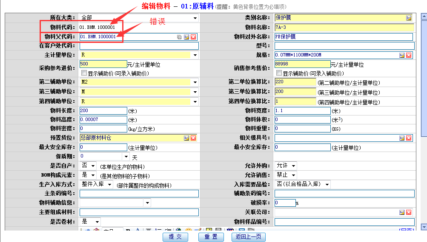Screen dimensions: 427x242
Task: Expand the 是否自产 dropdown
Action: pyautogui.click(x=93, y=166)
